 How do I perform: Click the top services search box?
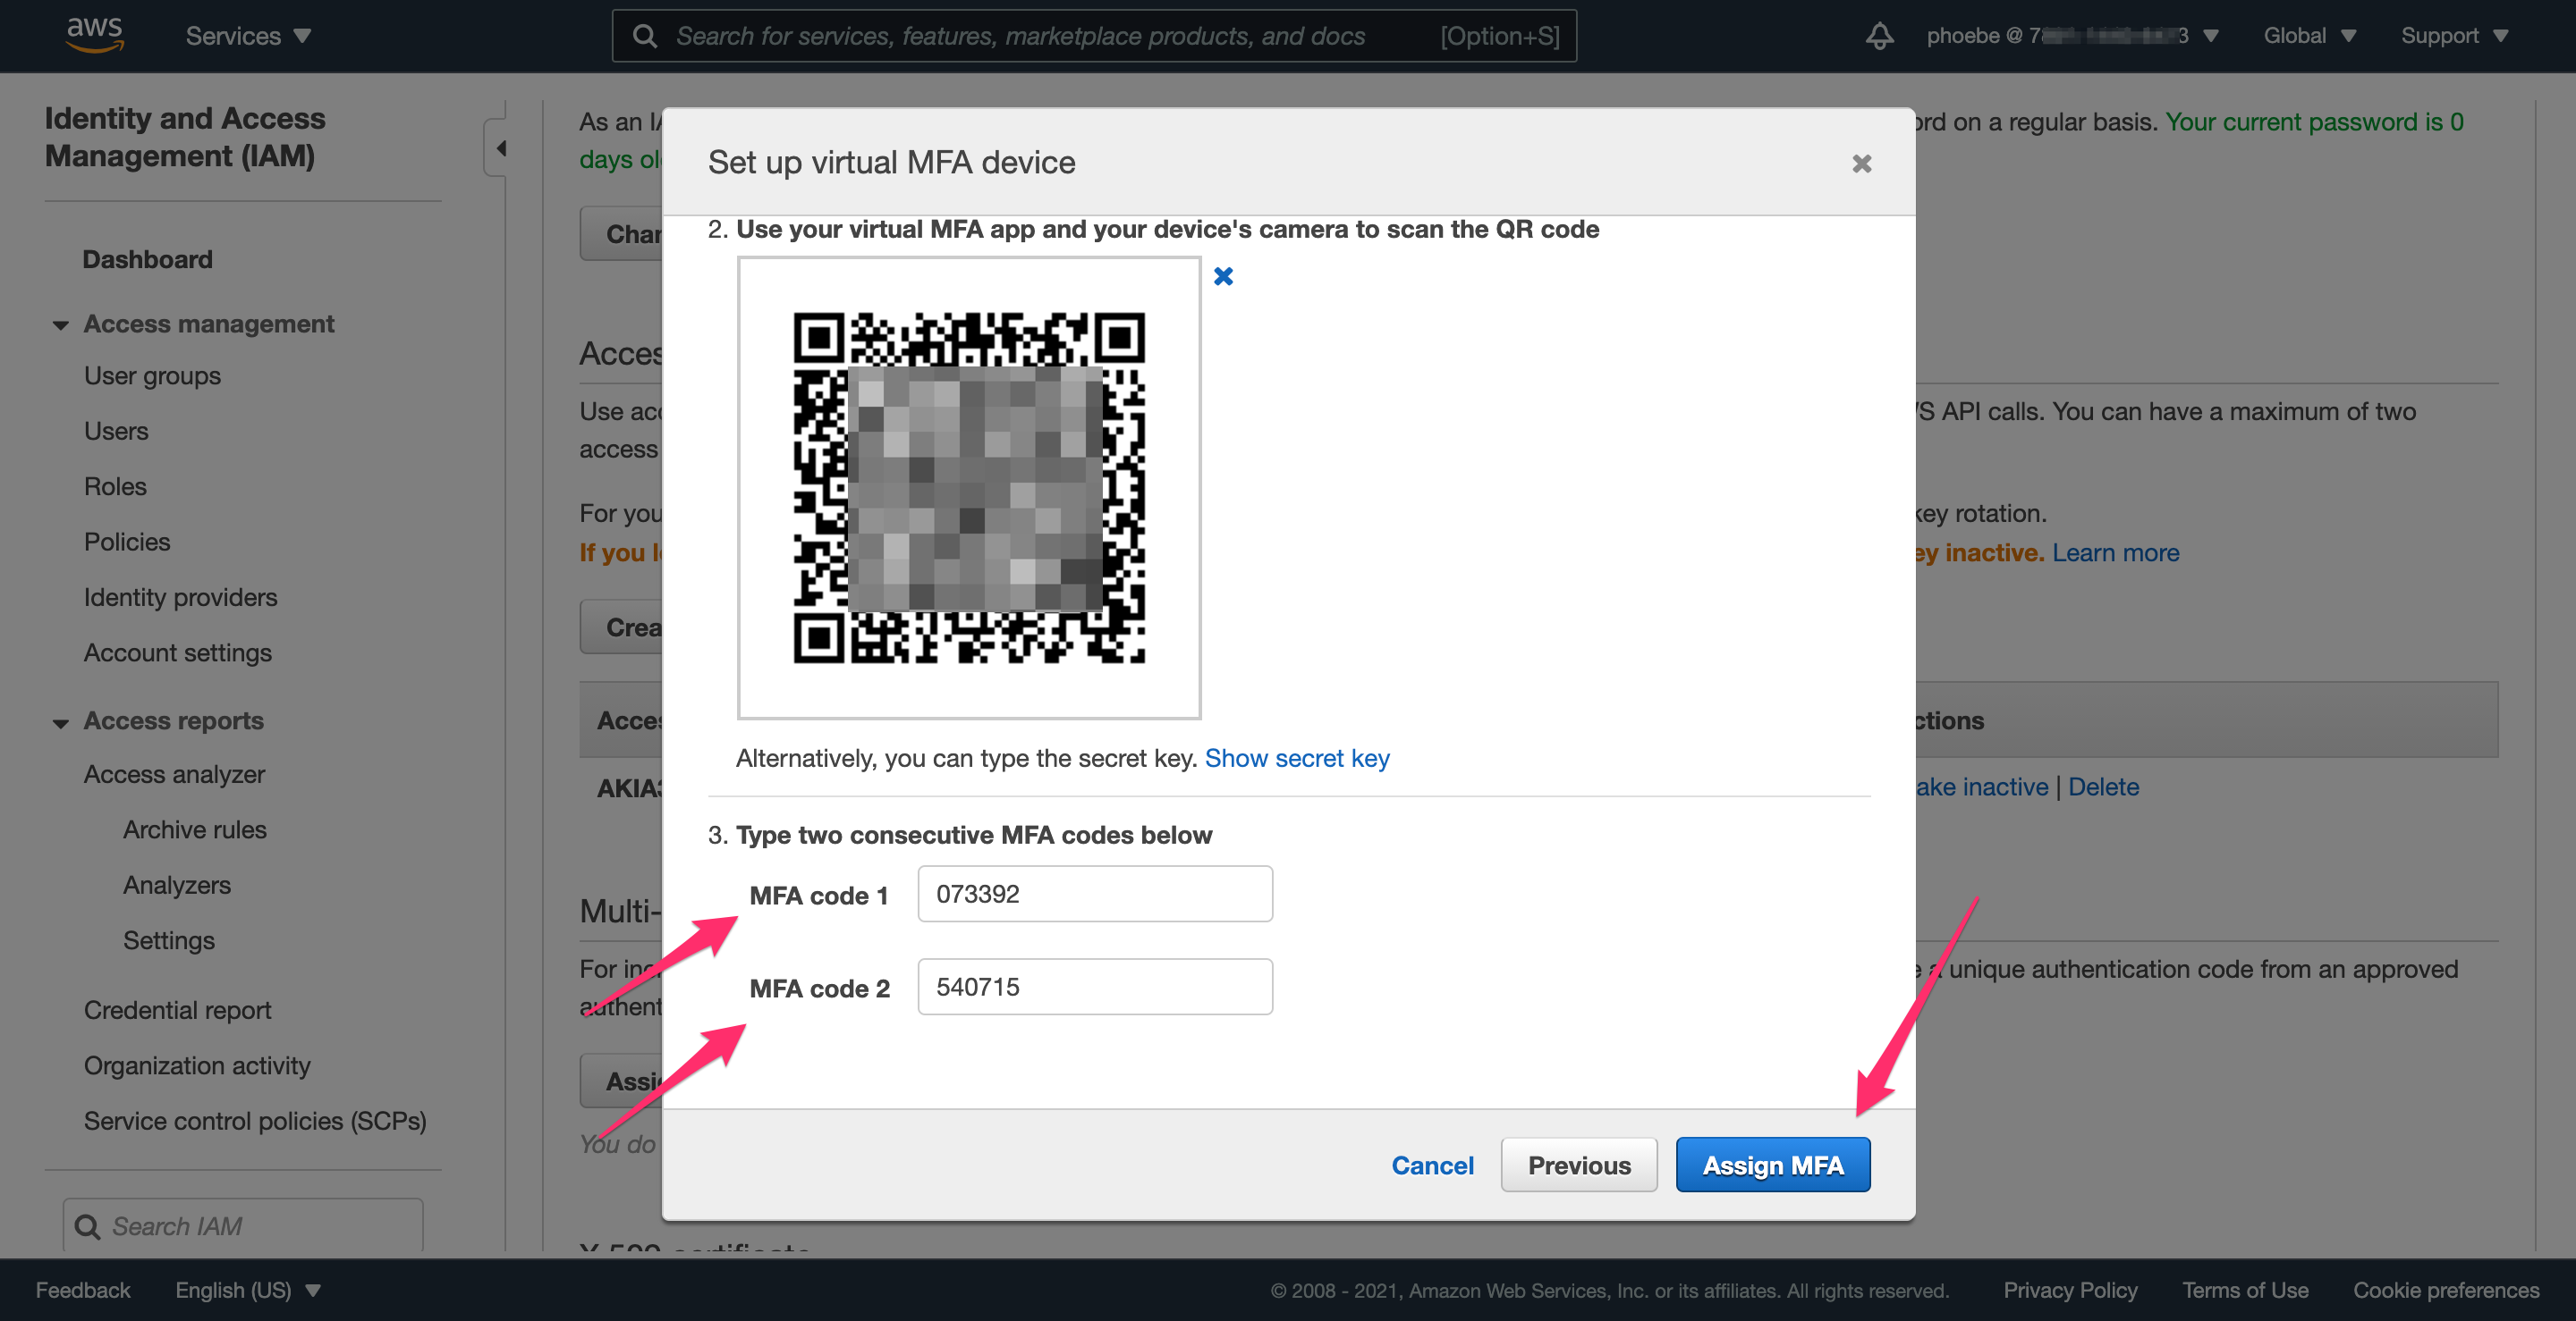pos(1094,36)
